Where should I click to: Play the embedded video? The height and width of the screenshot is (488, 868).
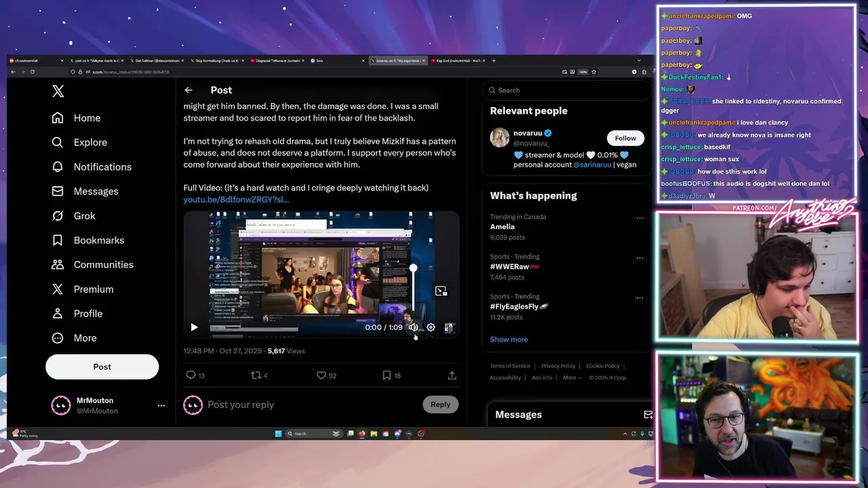click(x=194, y=327)
